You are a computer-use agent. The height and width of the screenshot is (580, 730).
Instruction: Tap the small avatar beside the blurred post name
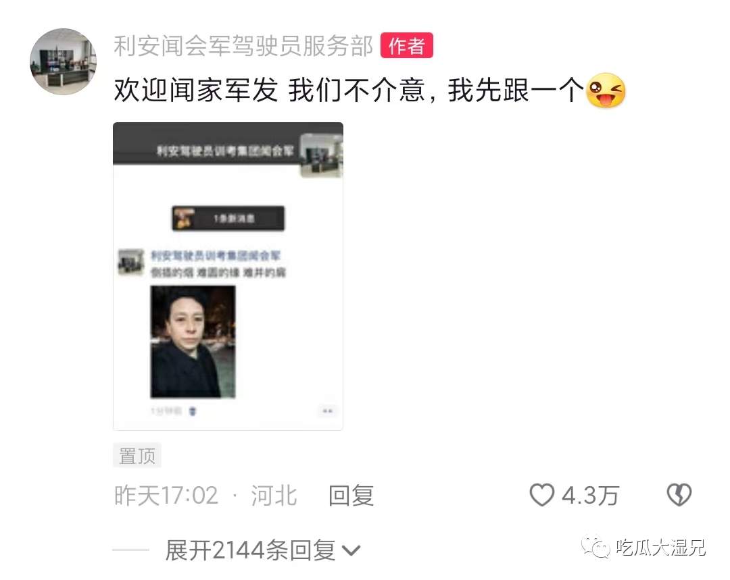(x=131, y=263)
